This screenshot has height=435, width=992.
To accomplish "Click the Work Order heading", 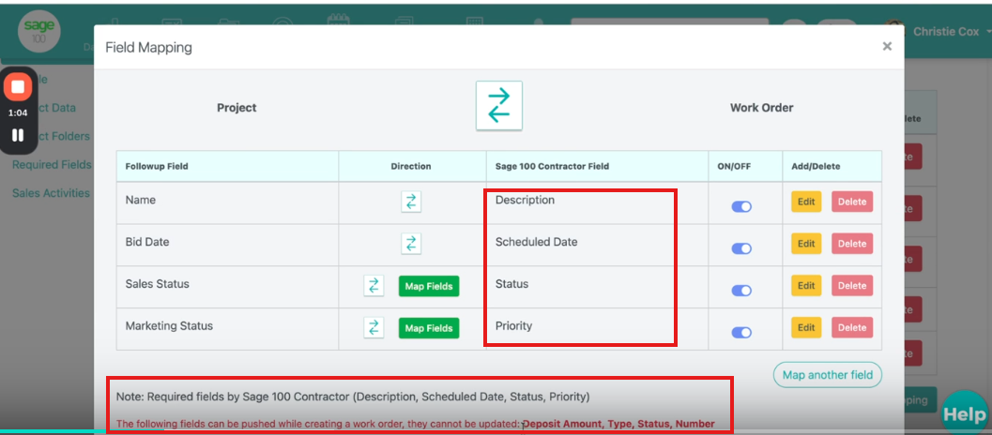I will click(x=762, y=108).
